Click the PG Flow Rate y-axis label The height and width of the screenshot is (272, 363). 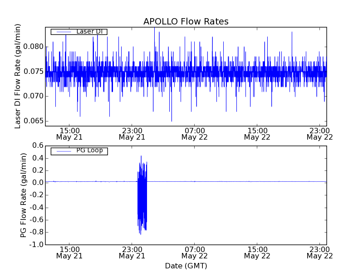pyautogui.click(x=24, y=195)
